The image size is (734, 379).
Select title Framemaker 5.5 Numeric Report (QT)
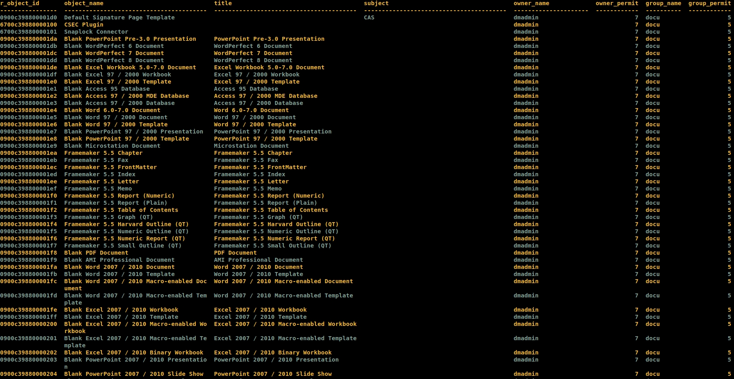click(275, 238)
